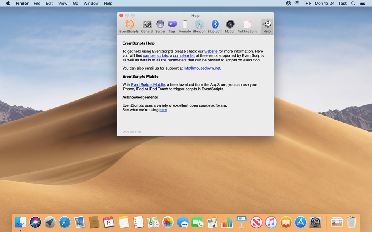Open the 'website' link
Image resolution: width=372 pixels, height=232 pixels.
coord(211,51)
